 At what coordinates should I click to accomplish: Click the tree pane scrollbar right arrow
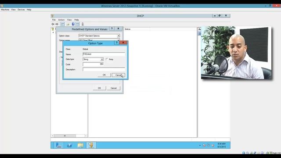86,136
